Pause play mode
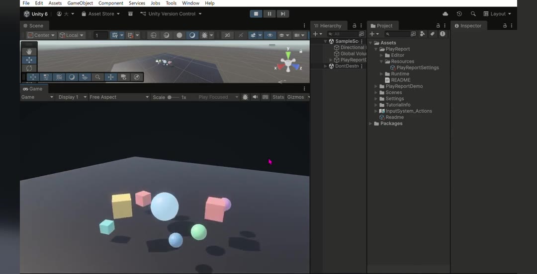Viewport: 537px width, 274px height. pyautogui.click(x=269, y=14)
